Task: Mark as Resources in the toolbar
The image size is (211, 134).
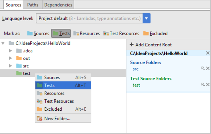Action: 87,33
